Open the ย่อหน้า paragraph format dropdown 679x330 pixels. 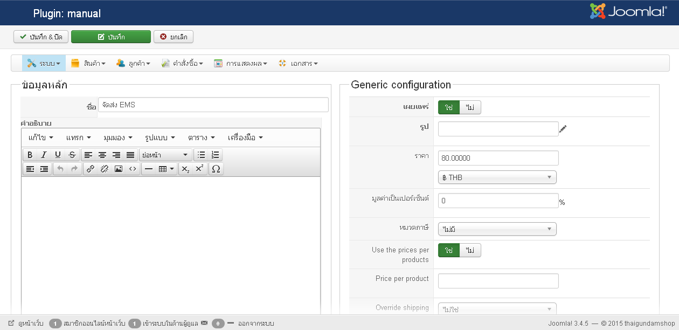[165, 155]
